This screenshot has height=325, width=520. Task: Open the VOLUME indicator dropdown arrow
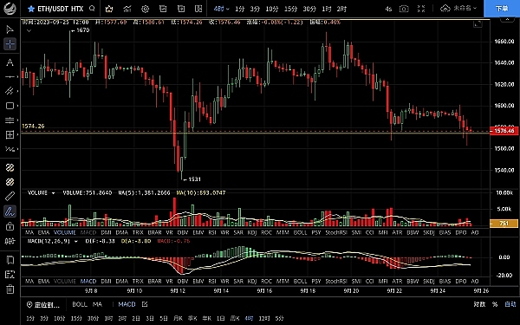coord(53,193)
